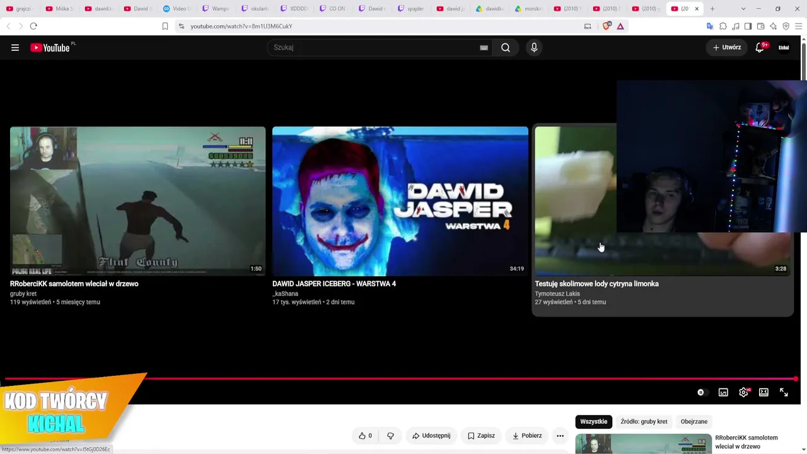The image size is (807, 454).
Task: Click the 'Utwórz' create button
Action: click(x=727, y=47)
